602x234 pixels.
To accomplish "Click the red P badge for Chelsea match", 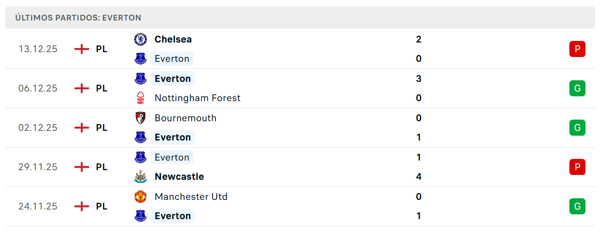I will (577, 49).
